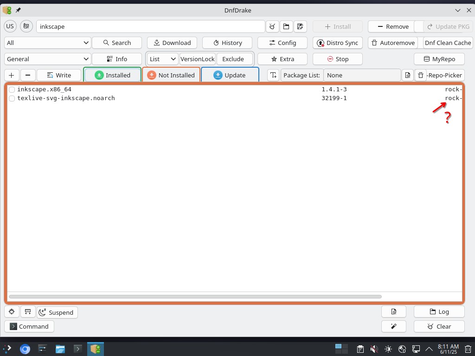Click the Clear button

tap(439, 326)
